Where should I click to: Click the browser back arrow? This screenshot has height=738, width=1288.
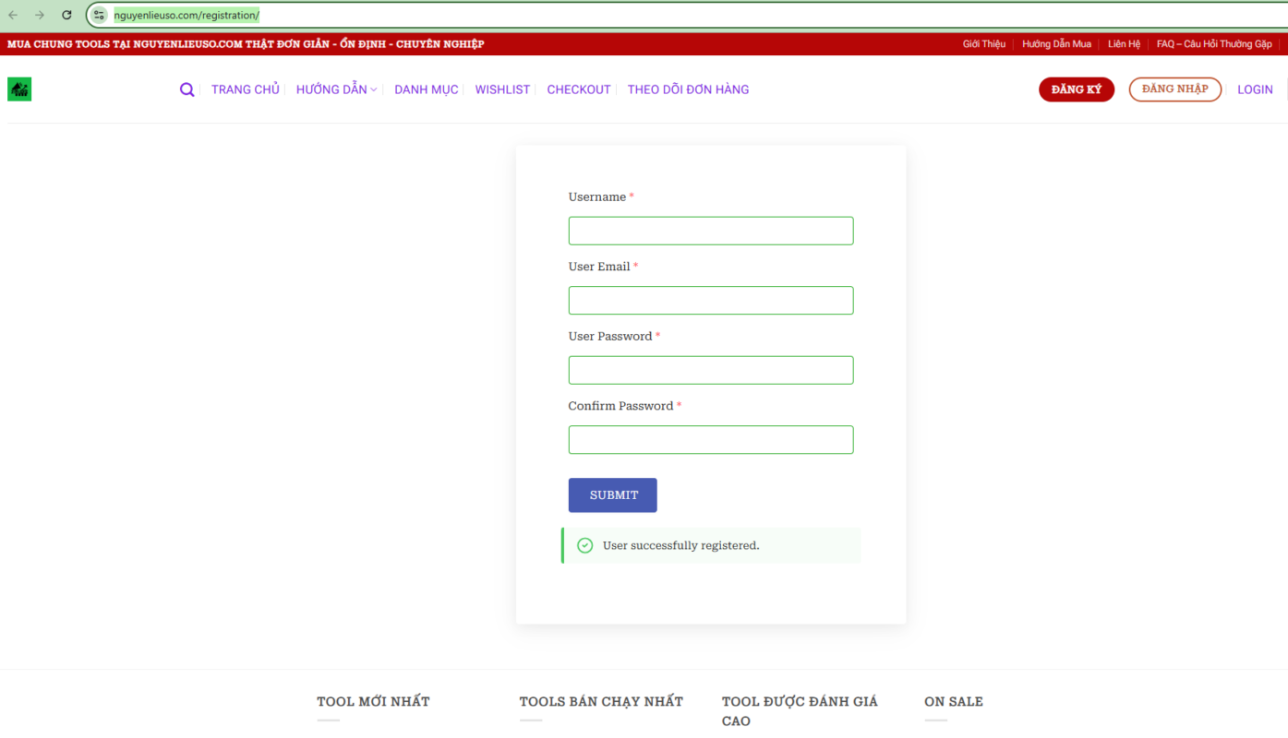13,15
